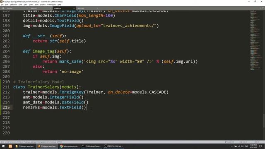Image resolution: width=265 pixels, height=149 pixels.
Task: Click 'mark_safe' on line 206
Action: coord(70,62)
